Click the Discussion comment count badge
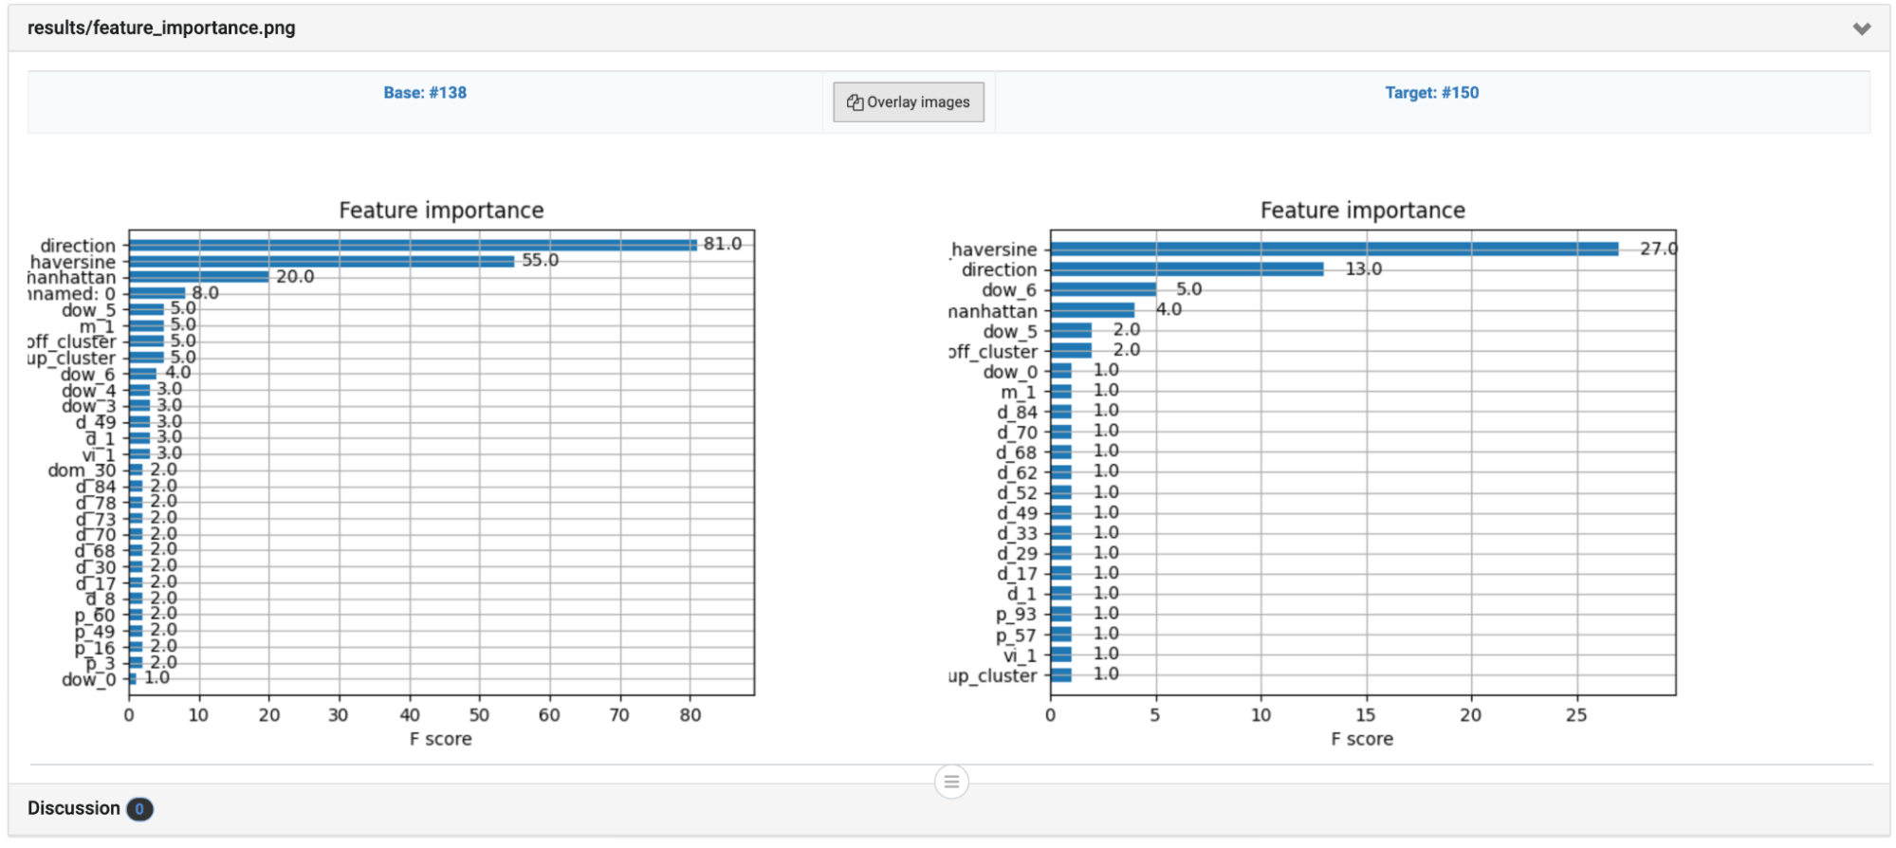This screenshot has width=1896, height=848. coord(139,809)
